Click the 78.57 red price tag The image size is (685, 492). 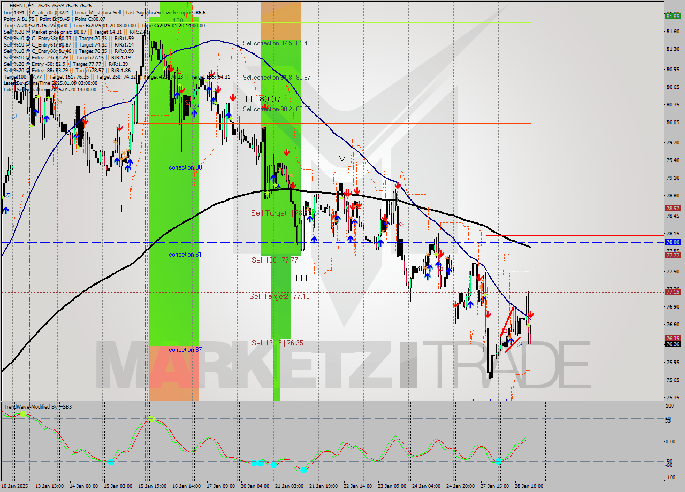coord(673,209)
